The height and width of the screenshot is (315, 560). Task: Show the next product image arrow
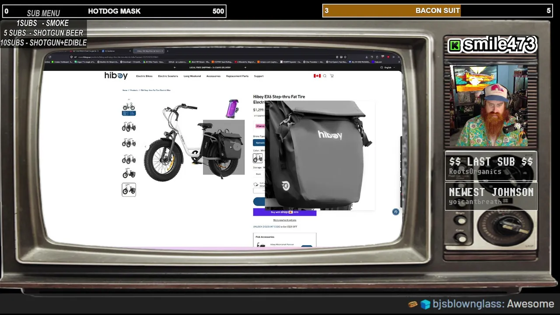pyautogui.click(x=237, y=147)
